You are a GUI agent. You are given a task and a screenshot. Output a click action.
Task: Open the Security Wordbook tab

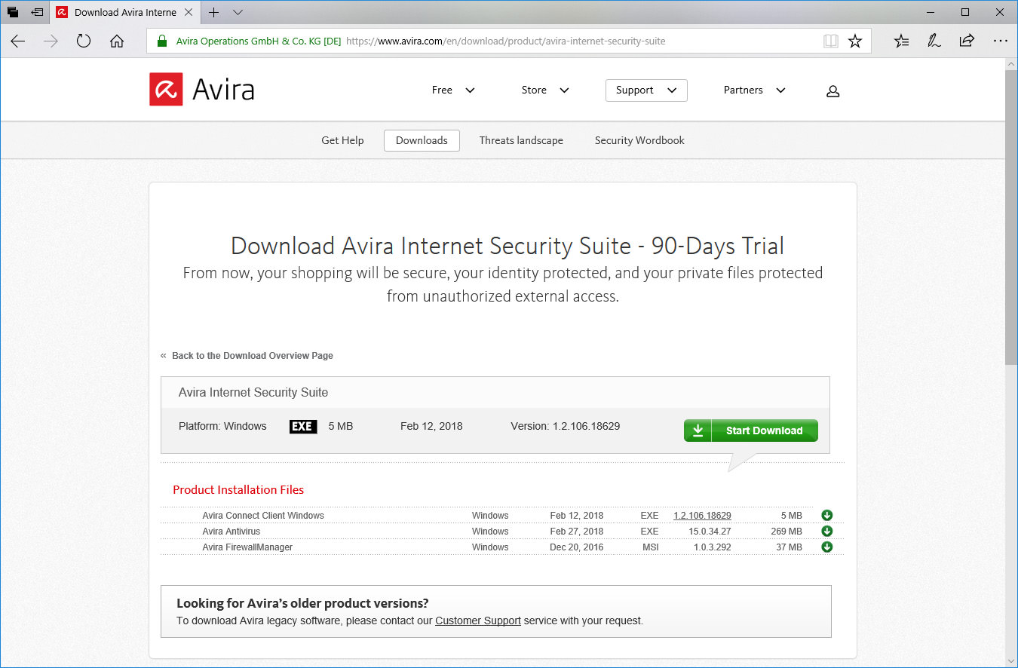(639, 140)
